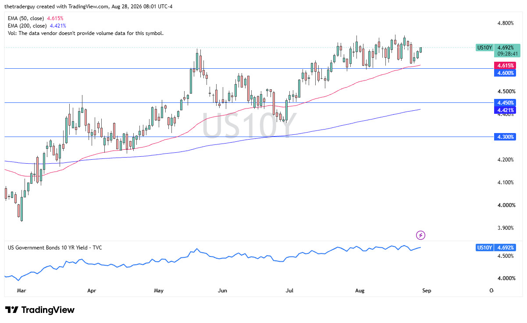Select the EMA (200, close) indicator legend
Viewport: 527px width, 323px height.
[x=37, y=26]
